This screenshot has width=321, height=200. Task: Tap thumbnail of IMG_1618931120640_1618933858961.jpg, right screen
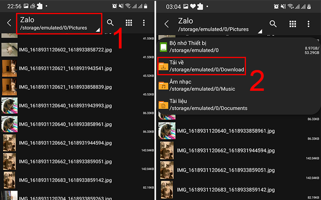tap(167, 131)
